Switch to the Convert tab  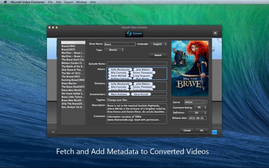(x=134, y=33)
